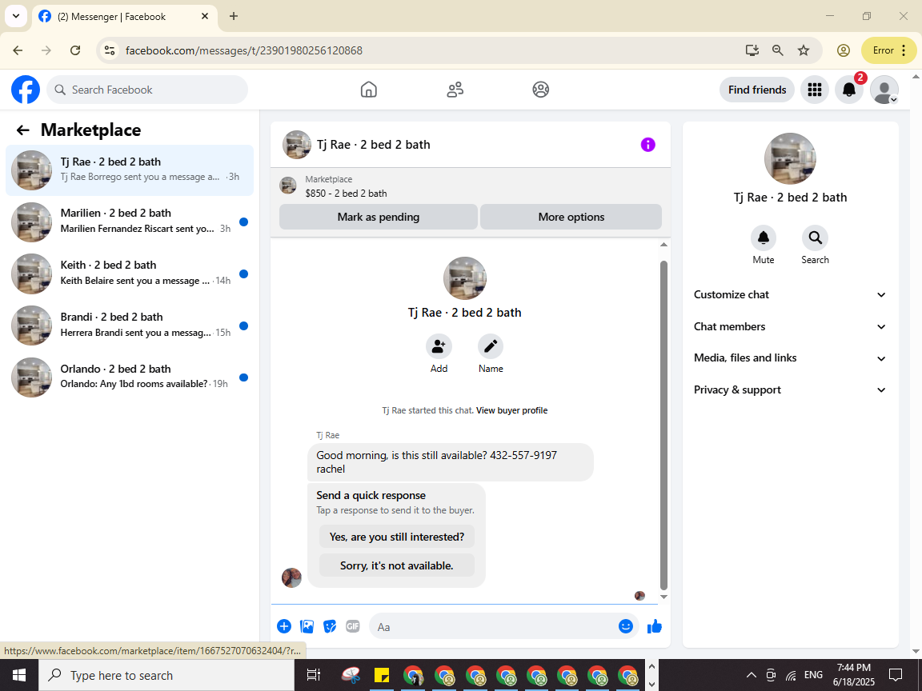The width and height of the screenshot is (922, 691).
Task: Open Orlando 2 bed 2 bath conversation
Action: (x=130, y=377)
